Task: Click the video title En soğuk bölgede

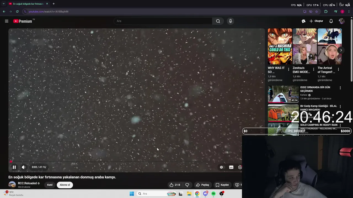Action: pos(62,177)
